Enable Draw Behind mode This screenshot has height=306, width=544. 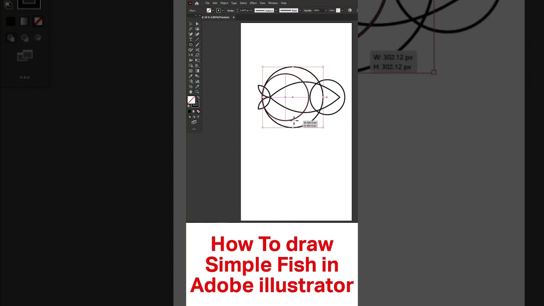coord(194,116)
